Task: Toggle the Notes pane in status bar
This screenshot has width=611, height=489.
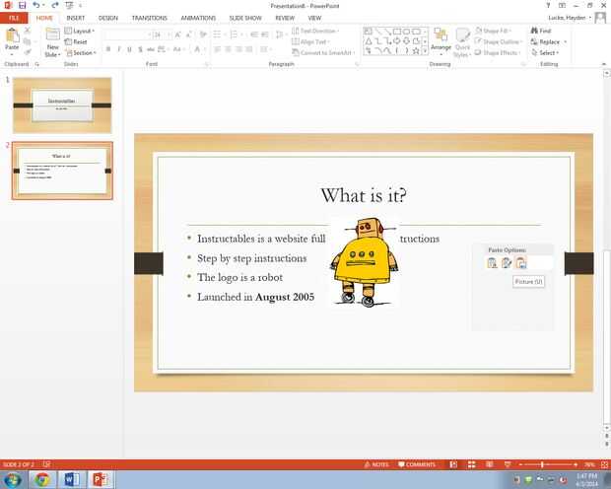Action: tap(376, 464)
